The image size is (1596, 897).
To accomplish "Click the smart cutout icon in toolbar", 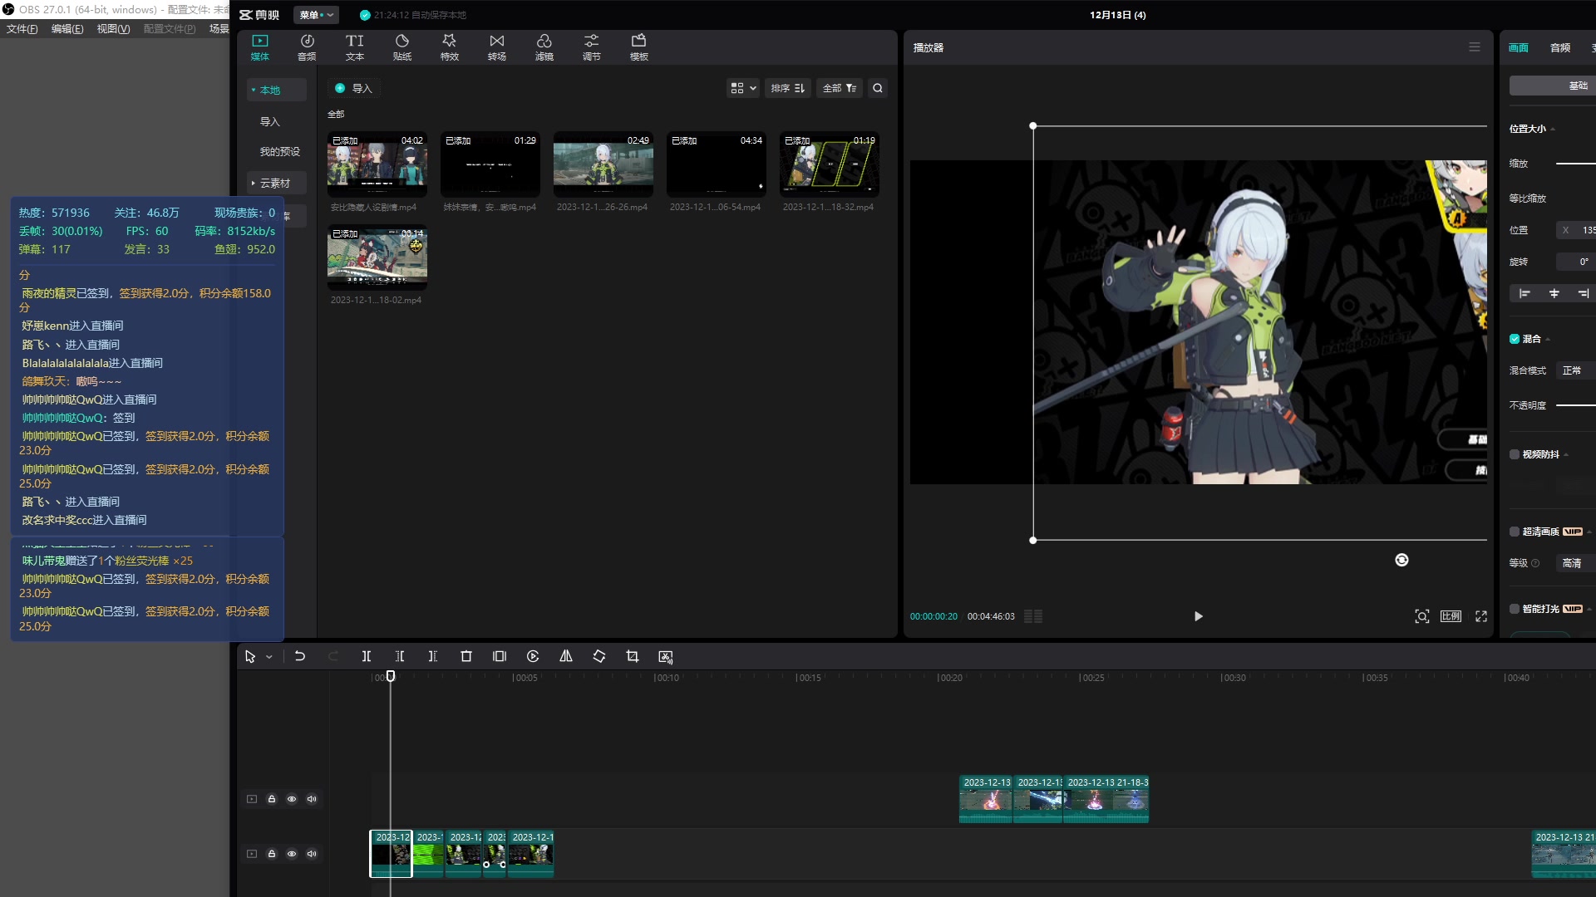I will pos(666,656).
